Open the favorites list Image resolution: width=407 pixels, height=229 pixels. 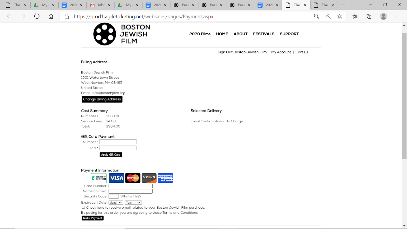355,16
